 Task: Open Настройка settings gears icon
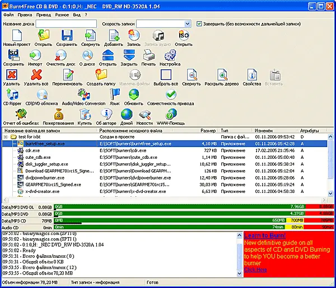point(170,55)
